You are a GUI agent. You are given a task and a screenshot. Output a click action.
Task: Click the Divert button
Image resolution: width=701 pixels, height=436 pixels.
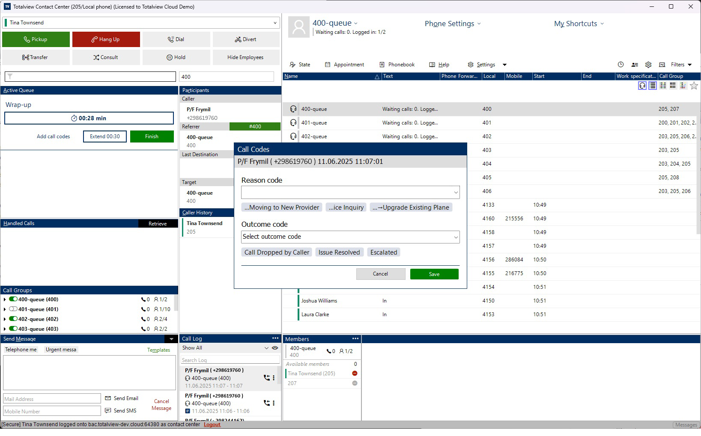[246, 39]
